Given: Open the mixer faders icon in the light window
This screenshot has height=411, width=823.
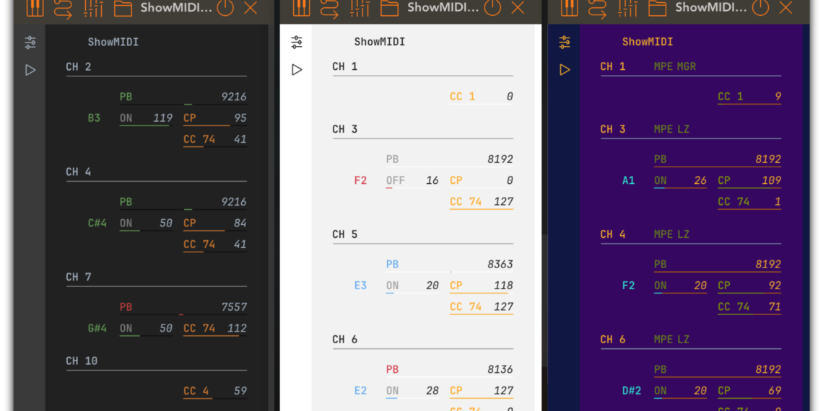Looking at the screenshot, I should coord(360,8).
